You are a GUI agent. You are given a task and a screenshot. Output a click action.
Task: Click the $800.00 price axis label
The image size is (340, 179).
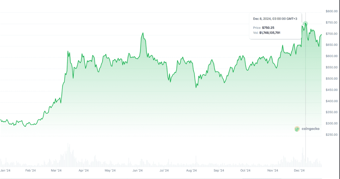click(331, 11)
